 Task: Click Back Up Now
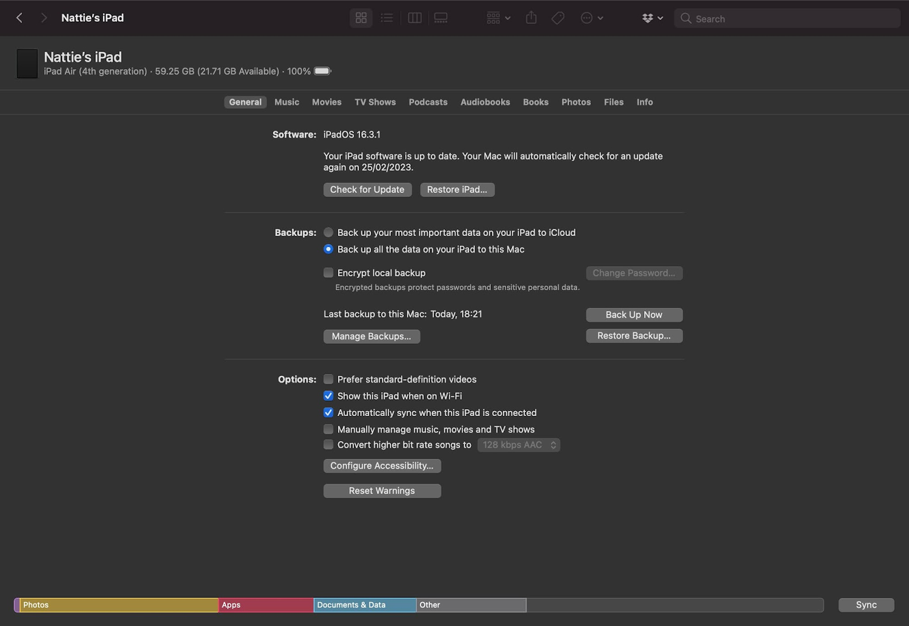[634, 315]
